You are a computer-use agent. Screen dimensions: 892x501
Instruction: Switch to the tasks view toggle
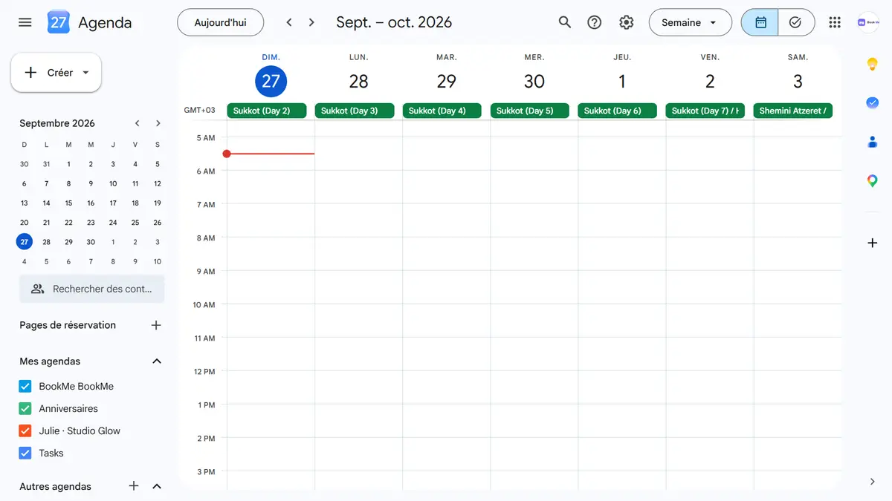pyautogui.click(x=796, y=22)
